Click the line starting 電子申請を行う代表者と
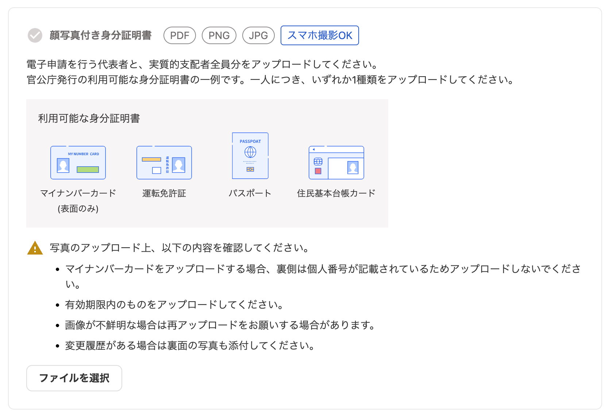This screenshot has width=613, height=415. pyautogui.click(x=202, y=65)
